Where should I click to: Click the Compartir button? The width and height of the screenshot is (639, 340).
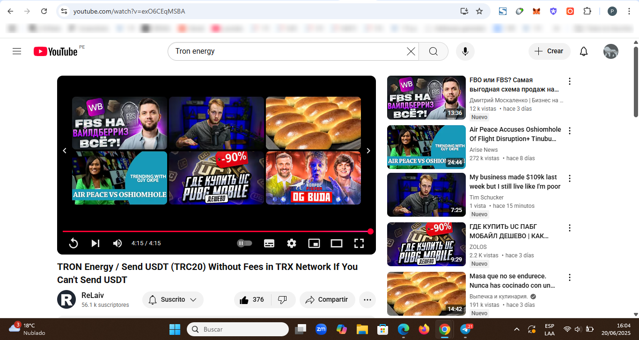[x=327, y=300]
